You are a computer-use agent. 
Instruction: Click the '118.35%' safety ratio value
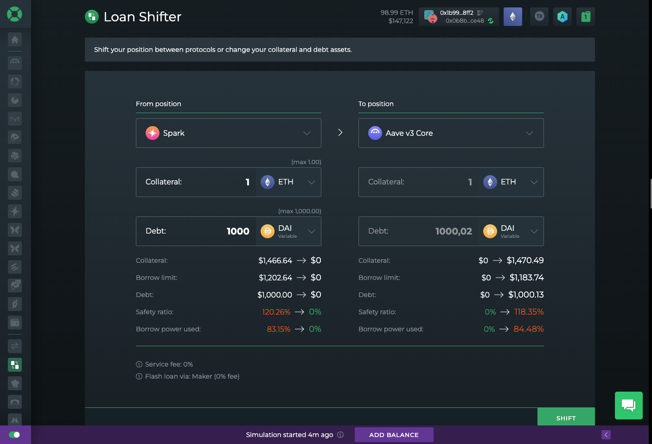529,312
